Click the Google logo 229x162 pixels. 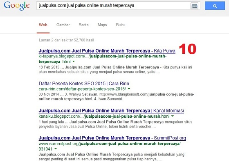coord(17,6)
